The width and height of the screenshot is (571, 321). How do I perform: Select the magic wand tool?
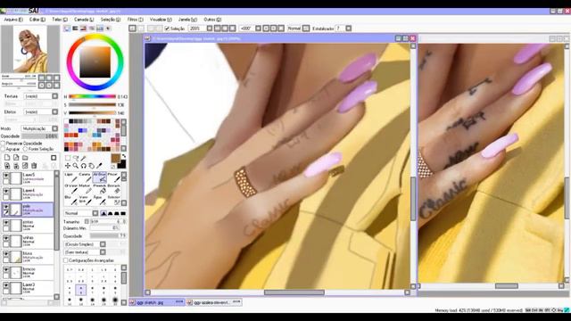coord(84,158)
